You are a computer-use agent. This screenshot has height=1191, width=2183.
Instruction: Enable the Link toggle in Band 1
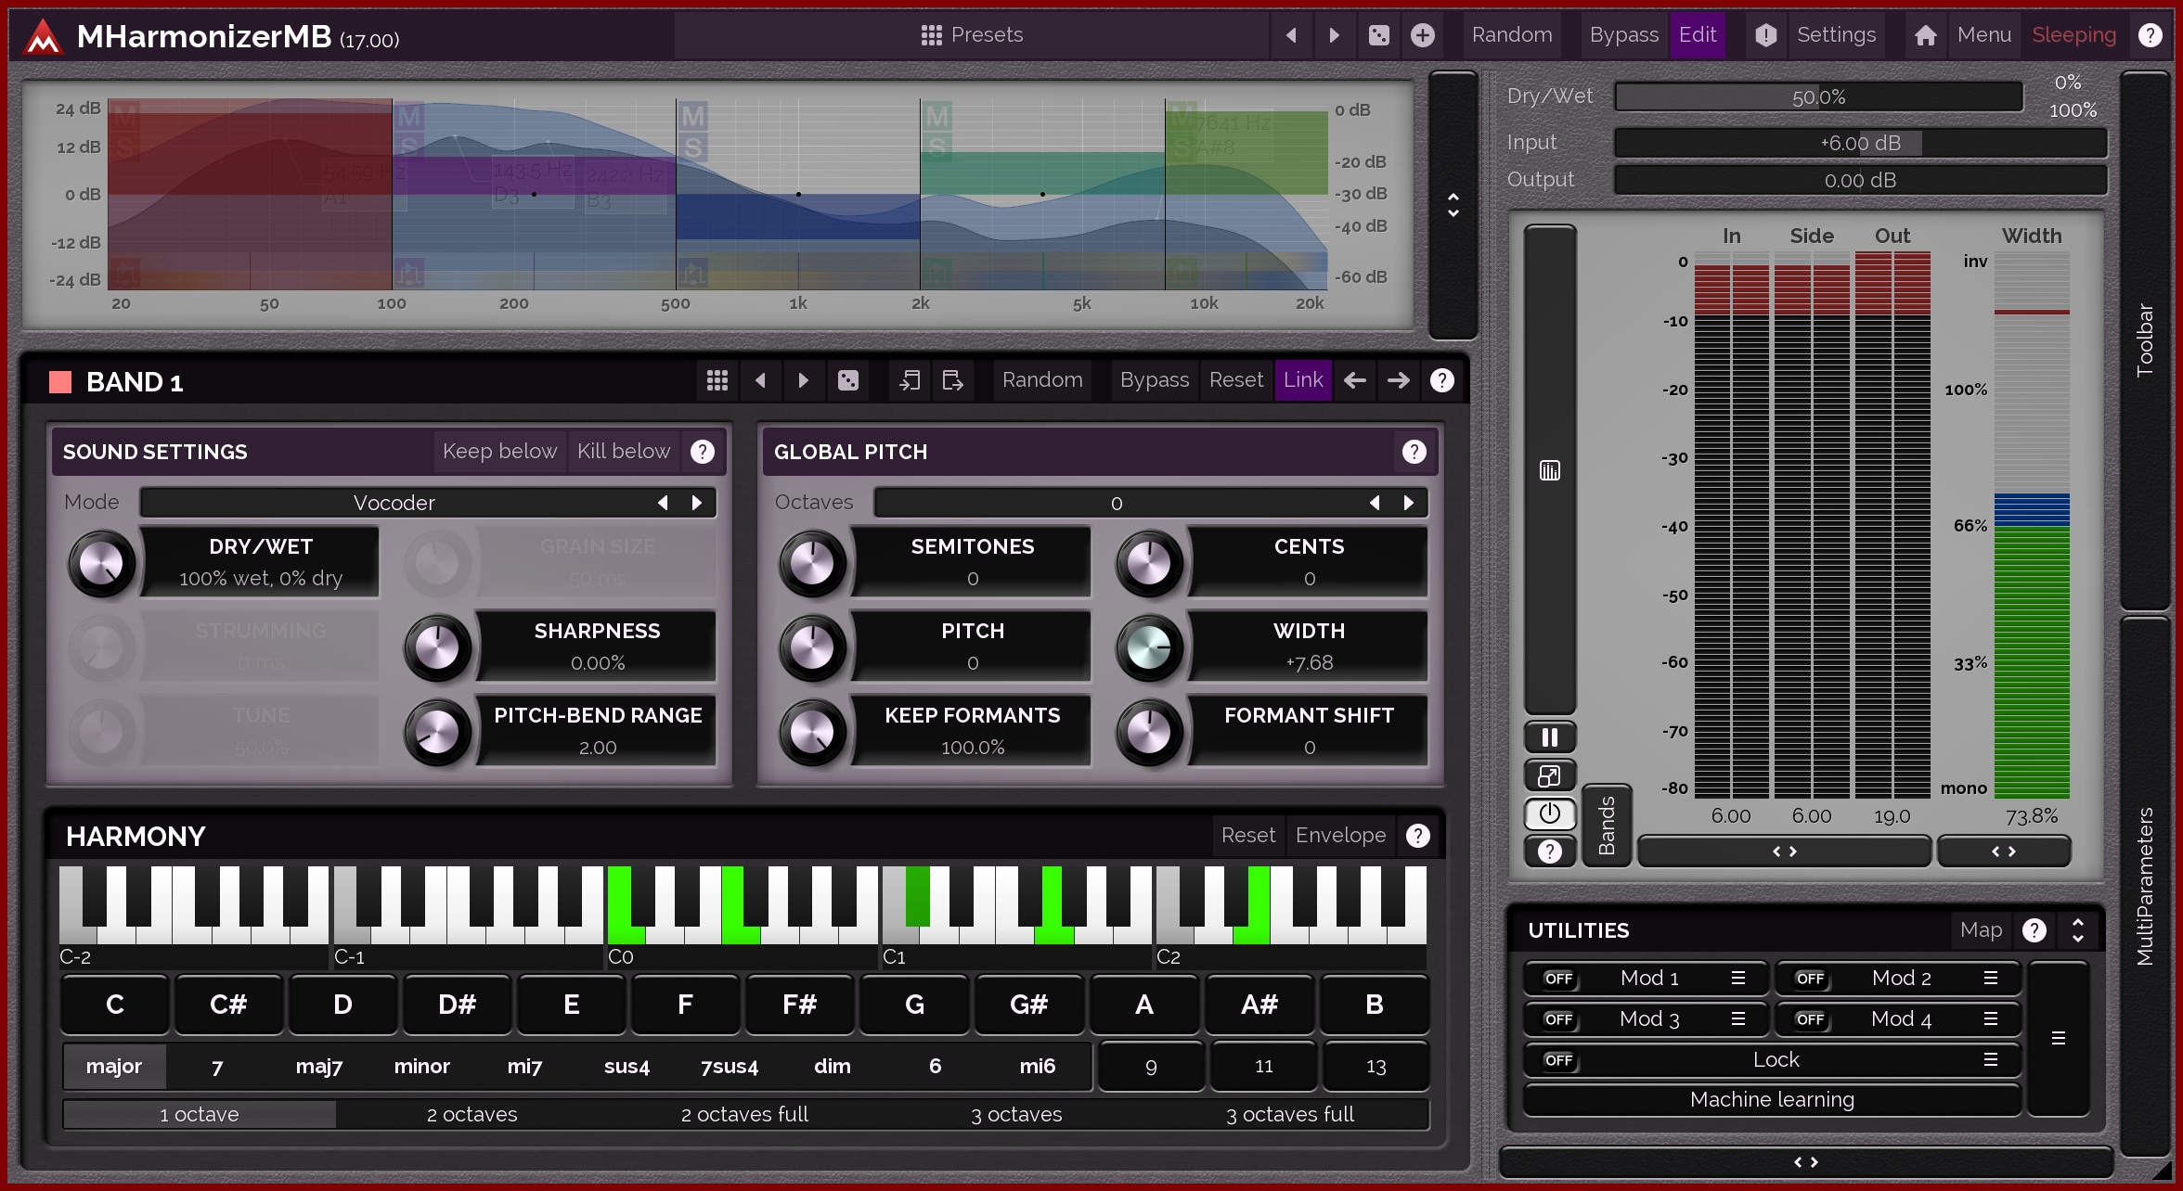(1302, 380)
